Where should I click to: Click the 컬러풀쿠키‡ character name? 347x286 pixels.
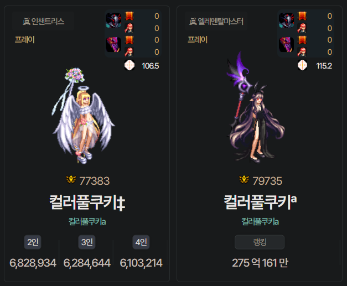(x=87, y=202)
